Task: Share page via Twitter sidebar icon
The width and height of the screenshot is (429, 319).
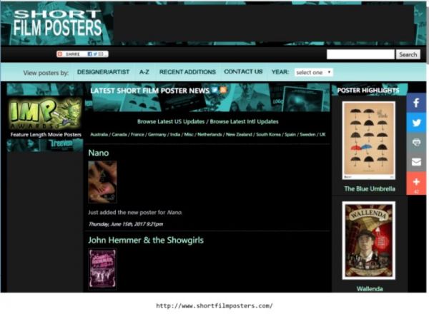Action: tap(416, 123)
